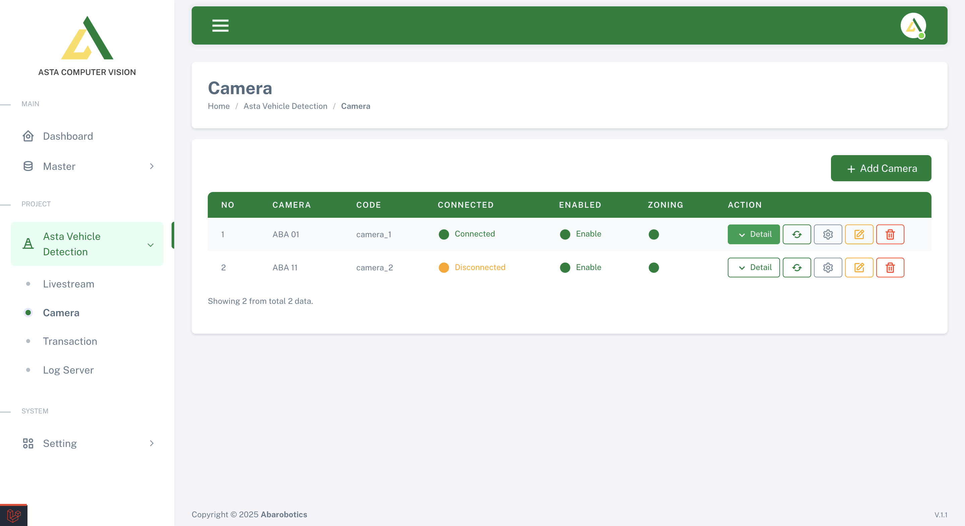The width and height of the screenshot is (965, 526).
Task: Click the Camera breadcrumb item
Action: point(356,106)
